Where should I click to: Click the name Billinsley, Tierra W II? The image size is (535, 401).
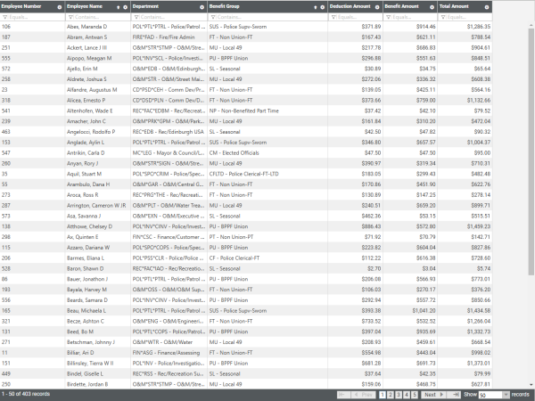coord(90,364)
